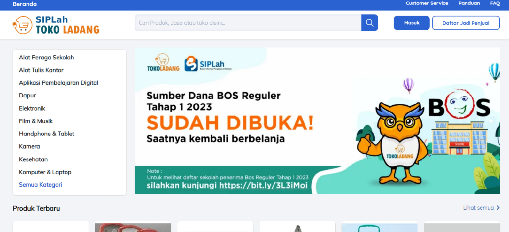509x232 pixels.
Task: Open the bit.ly link on banner
Action: coord(263,185)
